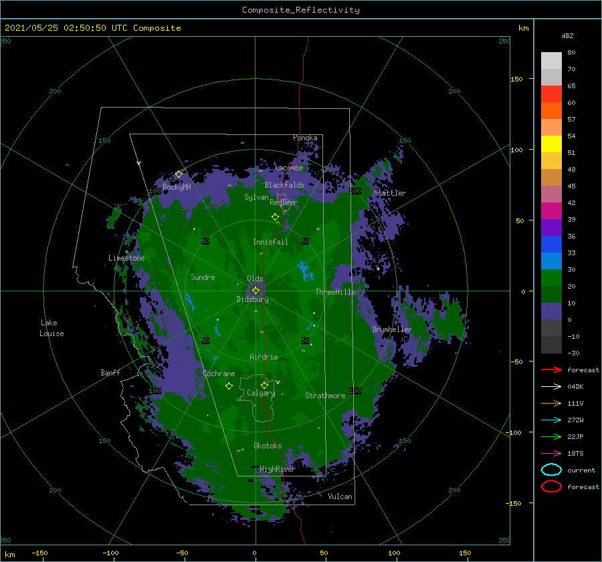Click the yellow diamond marker below RedDeer

[x=275, y=217]
